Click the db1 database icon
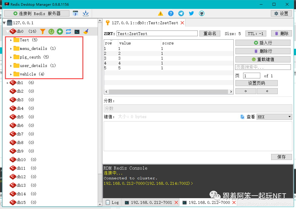Viewport: 296px width, 209px height. pyautogui.click(x=13, y=82)
